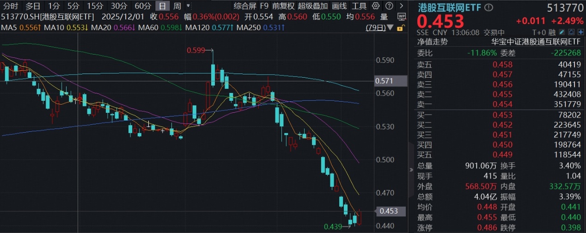Image resolution: width=586 pixels, height=233 pixels.
Task: Click the right arrow to show more toolbar
Action: tap(400, 6)
